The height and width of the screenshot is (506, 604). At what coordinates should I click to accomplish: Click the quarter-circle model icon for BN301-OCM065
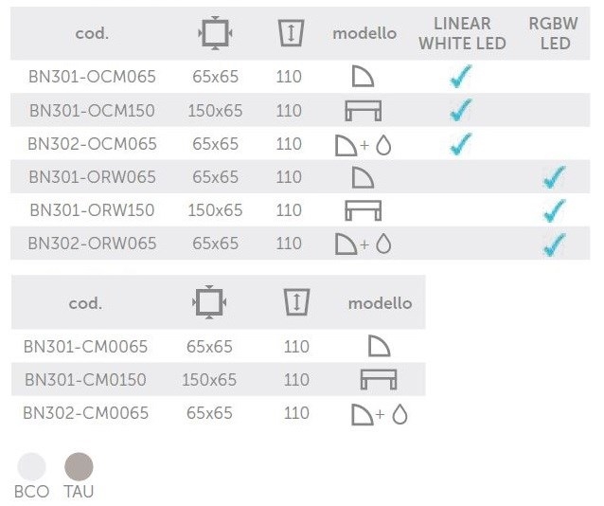(363, 77)
